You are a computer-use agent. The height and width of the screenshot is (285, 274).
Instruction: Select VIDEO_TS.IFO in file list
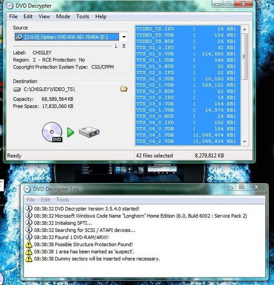188,28
